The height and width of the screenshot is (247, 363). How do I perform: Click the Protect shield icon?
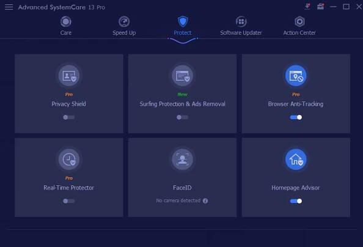183,21
